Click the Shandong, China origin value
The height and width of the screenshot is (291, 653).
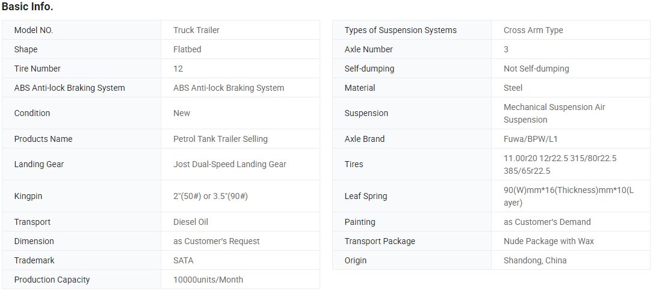click(x=534, y=260)
